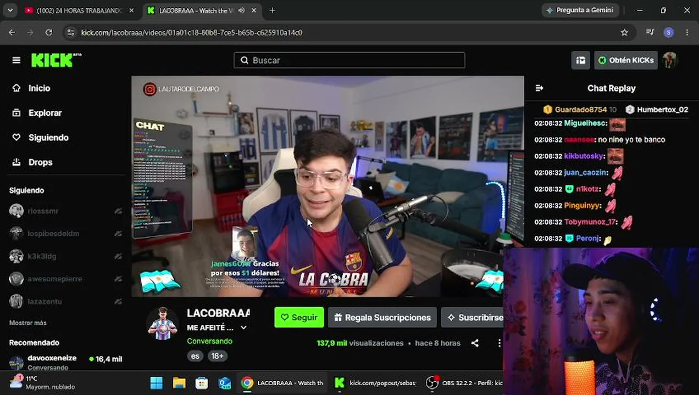Click username n1kotz in chat

point(588,189)
